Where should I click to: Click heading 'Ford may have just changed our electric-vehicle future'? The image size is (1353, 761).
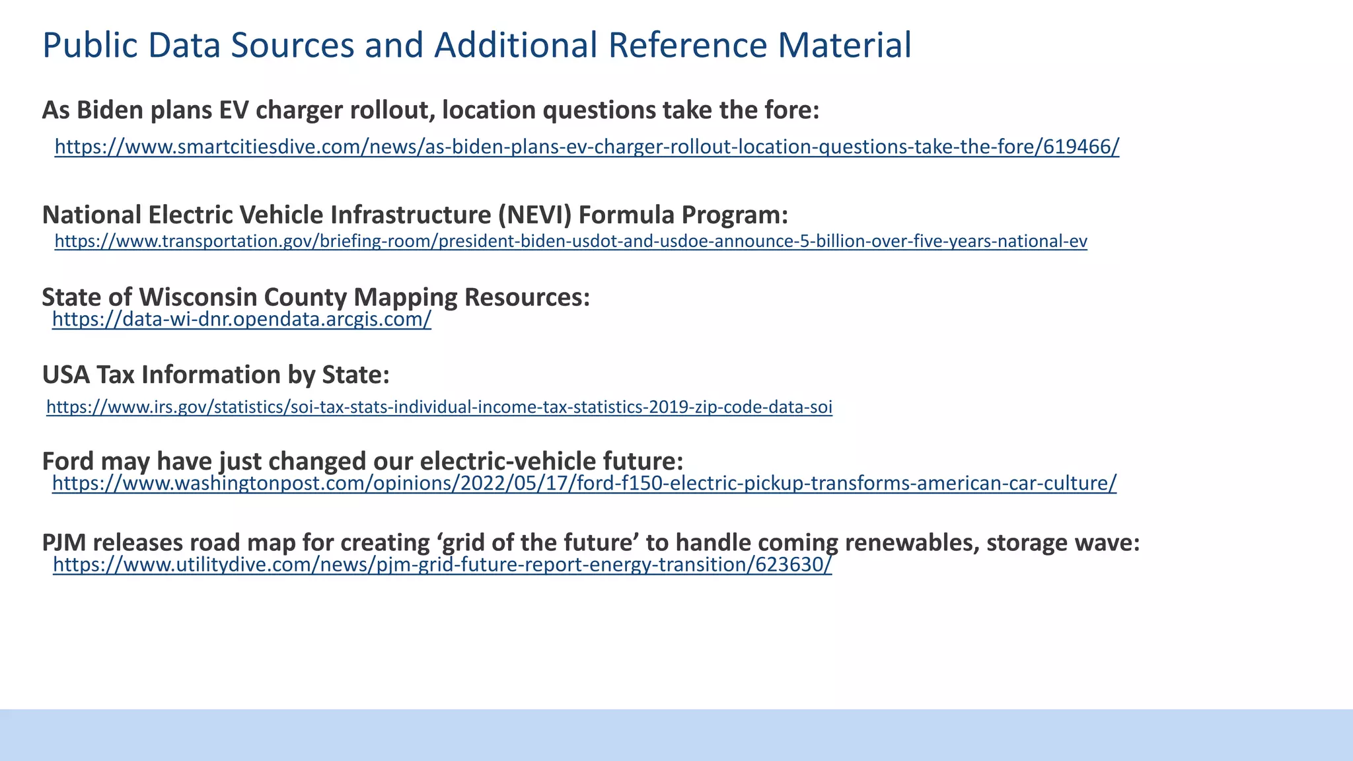[363, 460]
